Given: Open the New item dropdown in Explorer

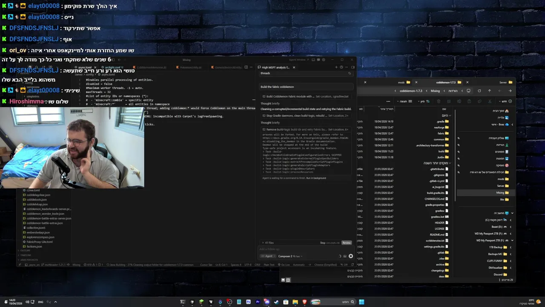Looking at the screenshot, I should pyautogui.click(x=505, y=101).
